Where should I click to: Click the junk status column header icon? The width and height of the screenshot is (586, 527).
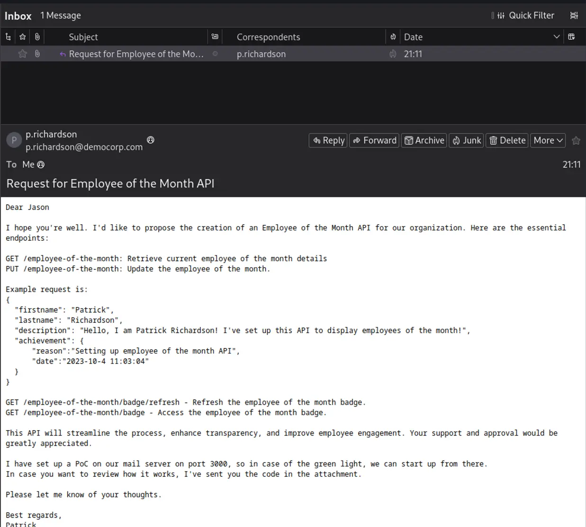[393, 37]
